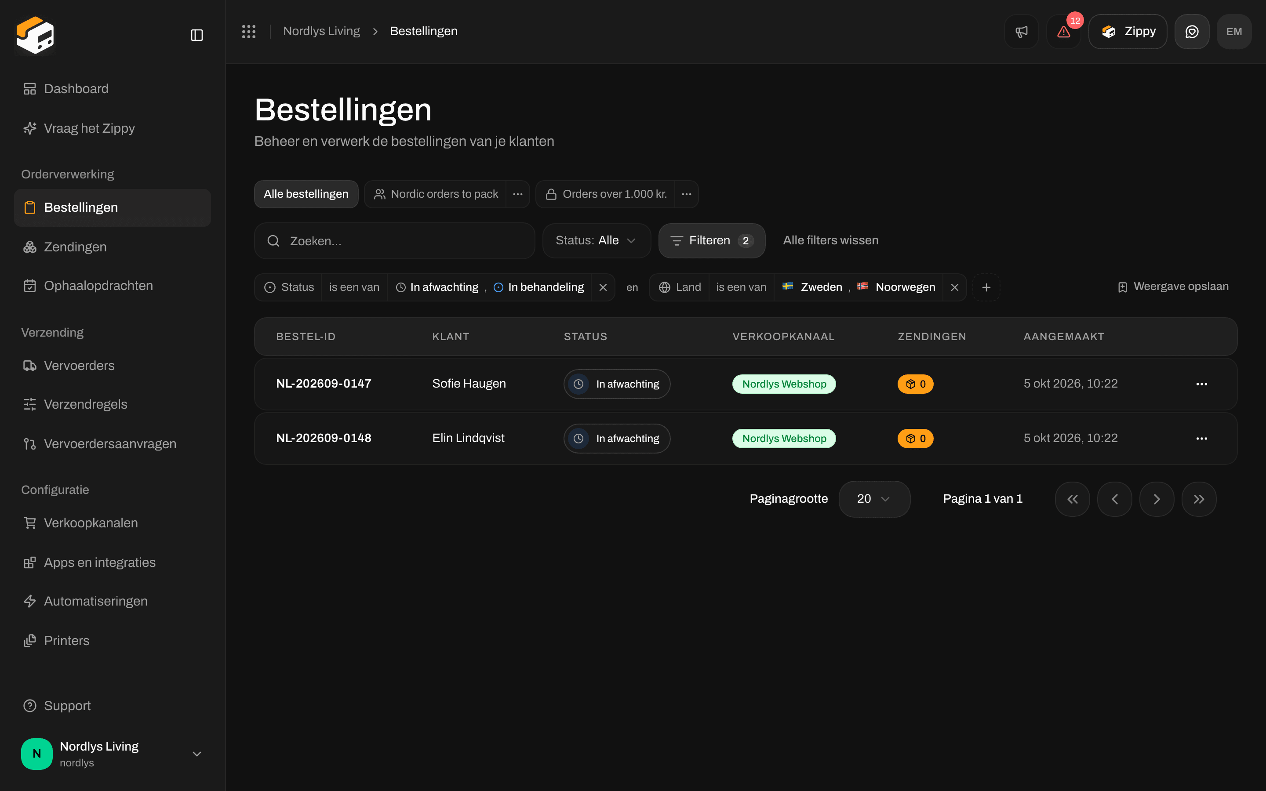The image size is (1266, 791).
Task: Focus the Zoeken search field
Action: [x=394, y=241]
